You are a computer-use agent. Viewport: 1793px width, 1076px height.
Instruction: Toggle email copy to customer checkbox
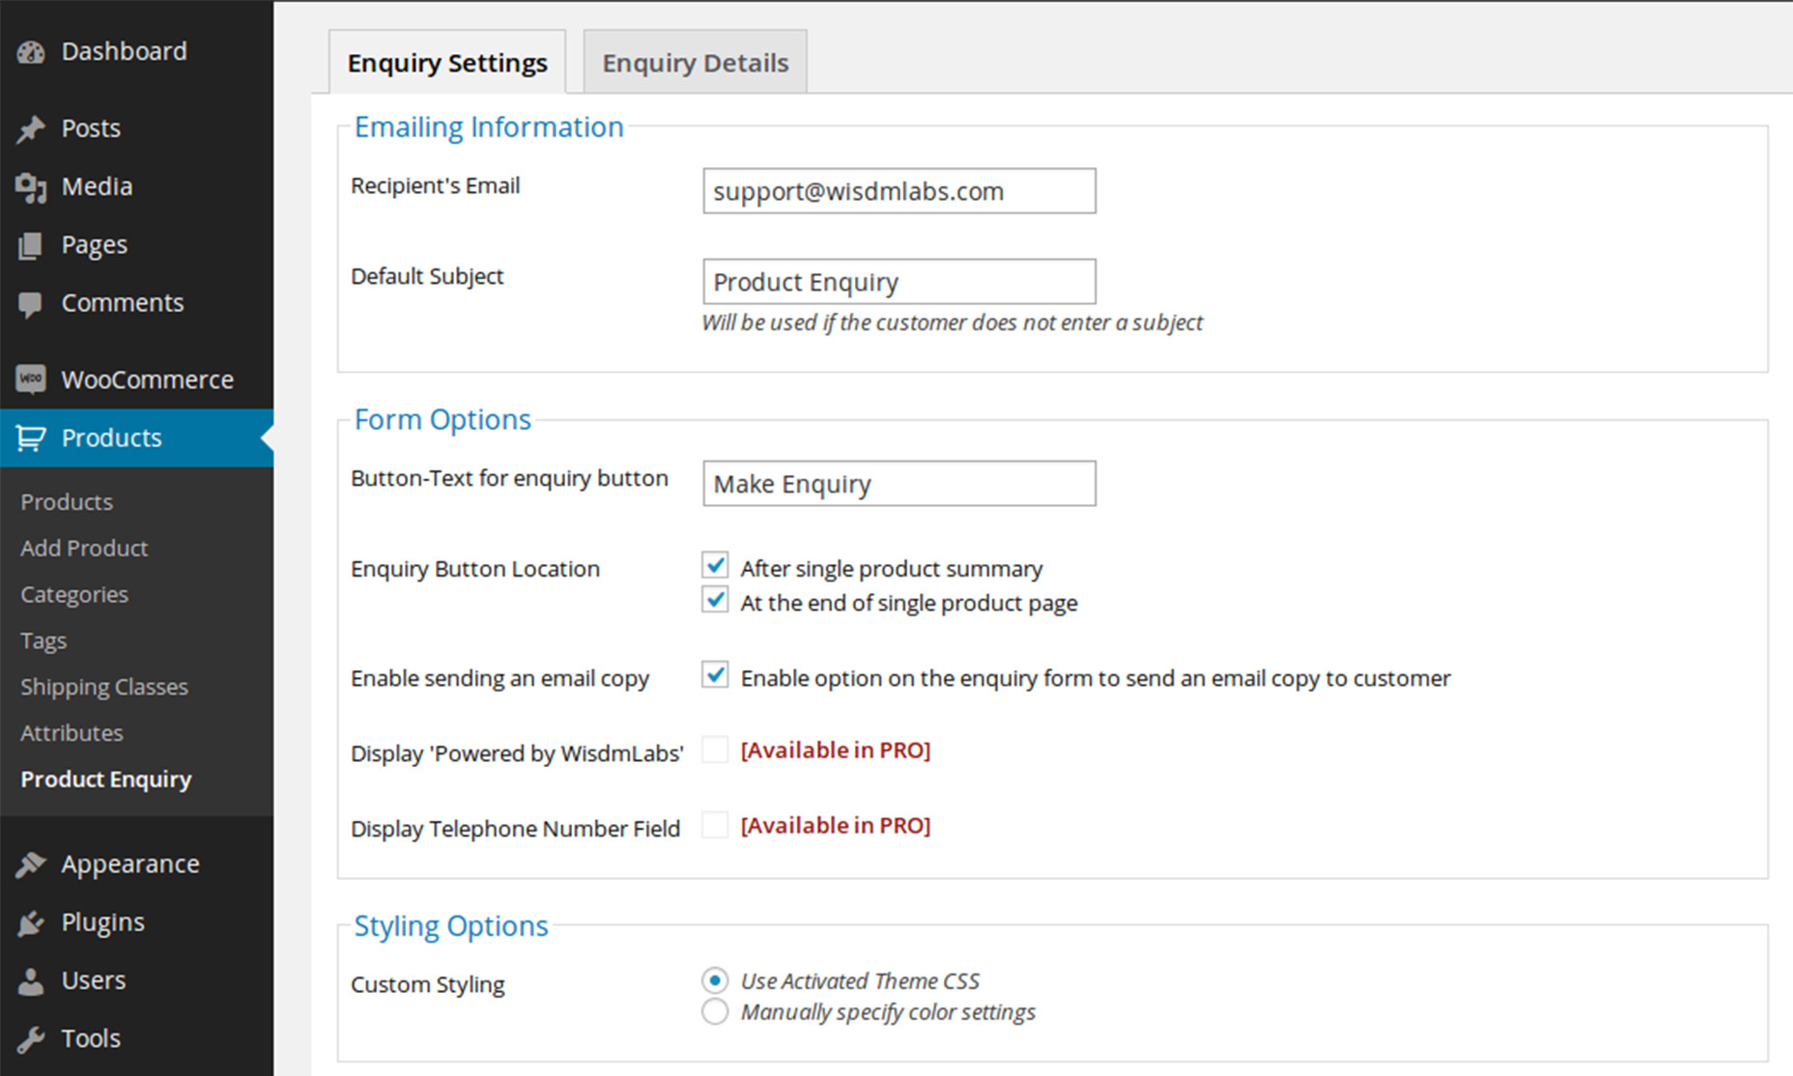[715, 675]
